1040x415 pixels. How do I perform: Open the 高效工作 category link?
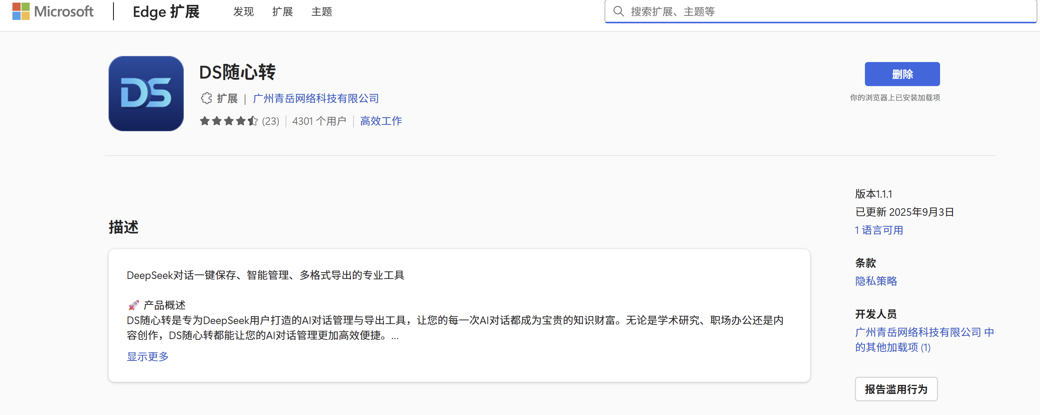point(381,121)
